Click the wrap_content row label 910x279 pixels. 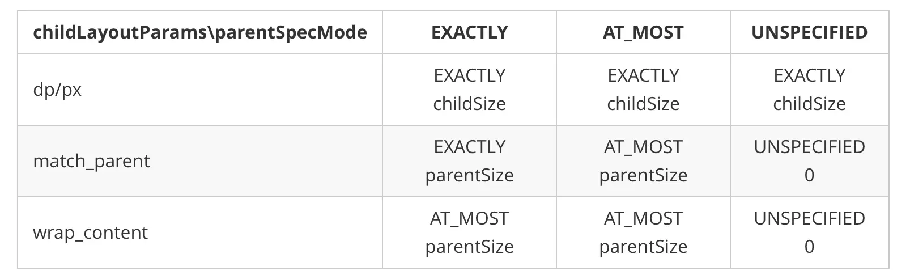tap(90, 232)
